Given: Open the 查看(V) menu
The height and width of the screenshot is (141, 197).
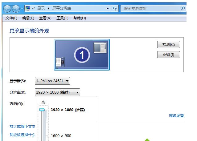Looking at the screenshot, I should coord(45,18).
